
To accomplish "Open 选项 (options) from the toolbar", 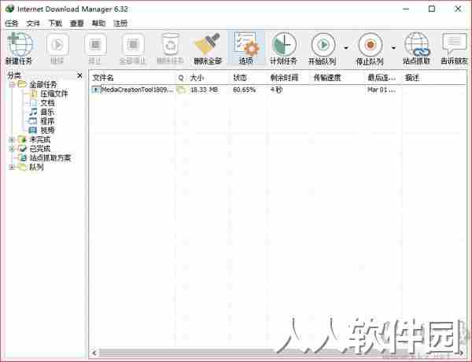I will click(246, 49).
